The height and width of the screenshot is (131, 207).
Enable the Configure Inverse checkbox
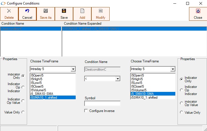click(86, 111)
